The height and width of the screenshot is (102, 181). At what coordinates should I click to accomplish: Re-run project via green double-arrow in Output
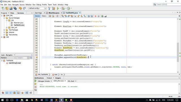(36, 81)
